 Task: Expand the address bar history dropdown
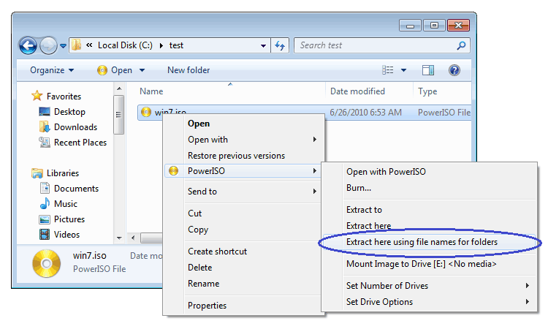[x=263, y=46]
